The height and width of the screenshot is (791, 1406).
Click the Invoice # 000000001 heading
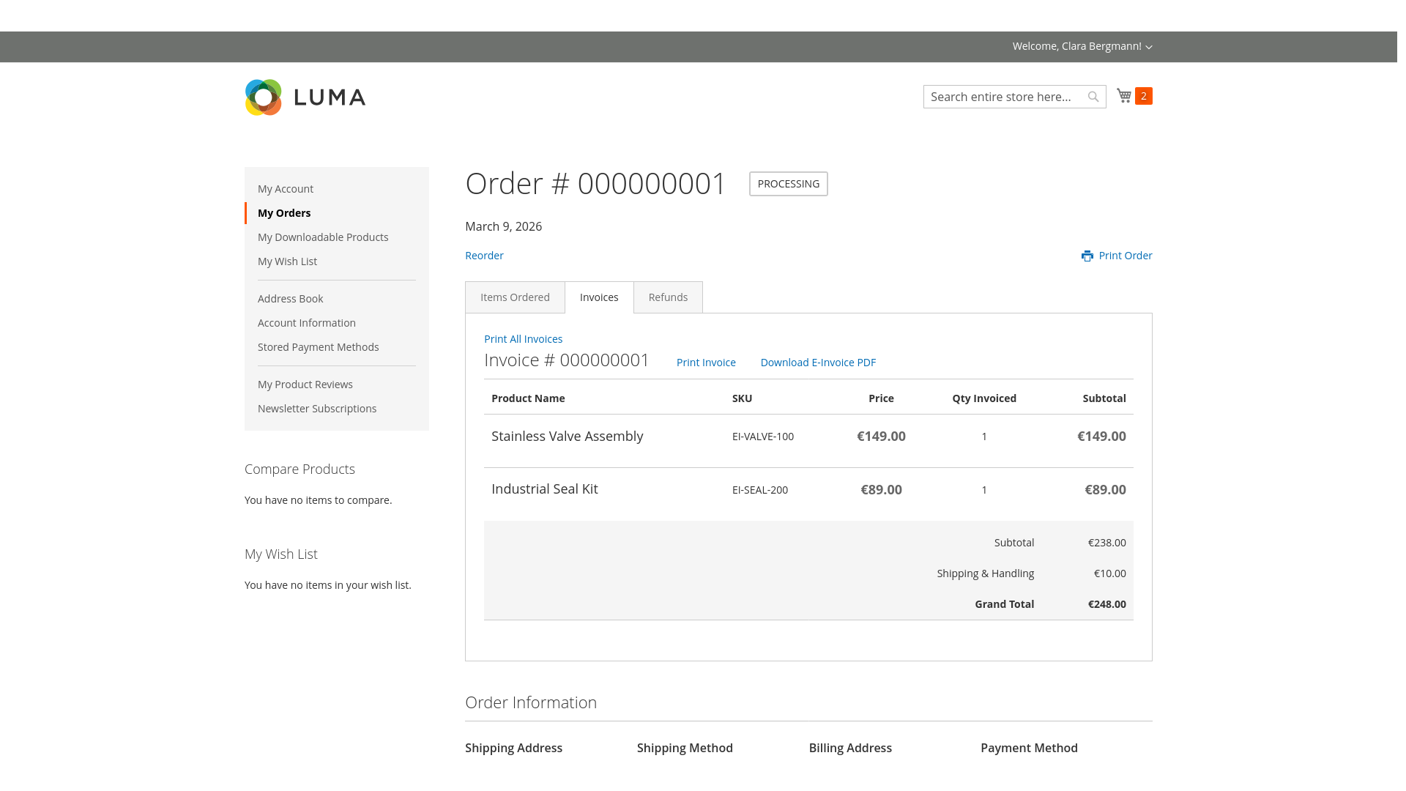click(567, 360)
